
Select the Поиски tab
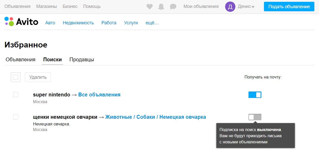[x=52, y=59]
